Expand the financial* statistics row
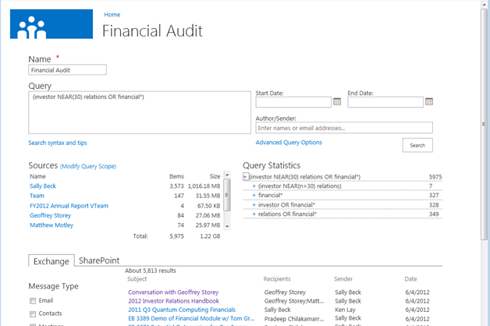Screen dimensions: 490x326 point(254,196)
